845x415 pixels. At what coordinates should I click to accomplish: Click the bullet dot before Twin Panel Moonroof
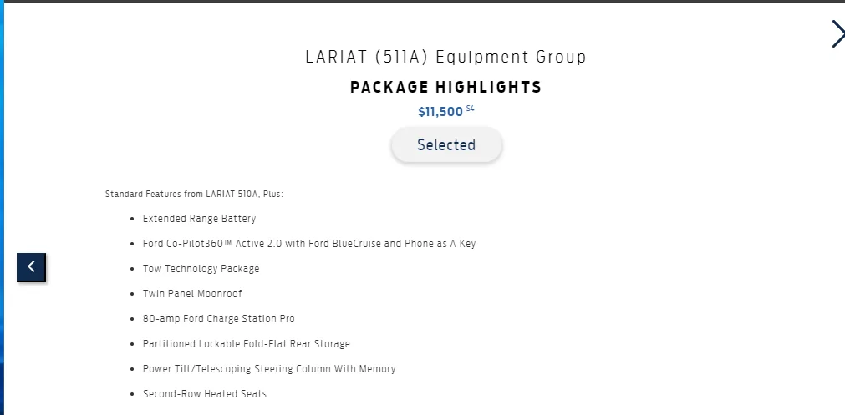coord(133,295)
